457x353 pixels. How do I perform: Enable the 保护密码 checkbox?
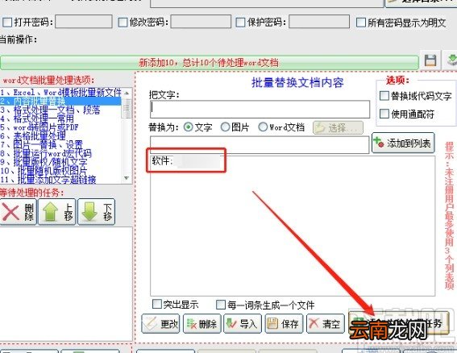pos(240,22)
